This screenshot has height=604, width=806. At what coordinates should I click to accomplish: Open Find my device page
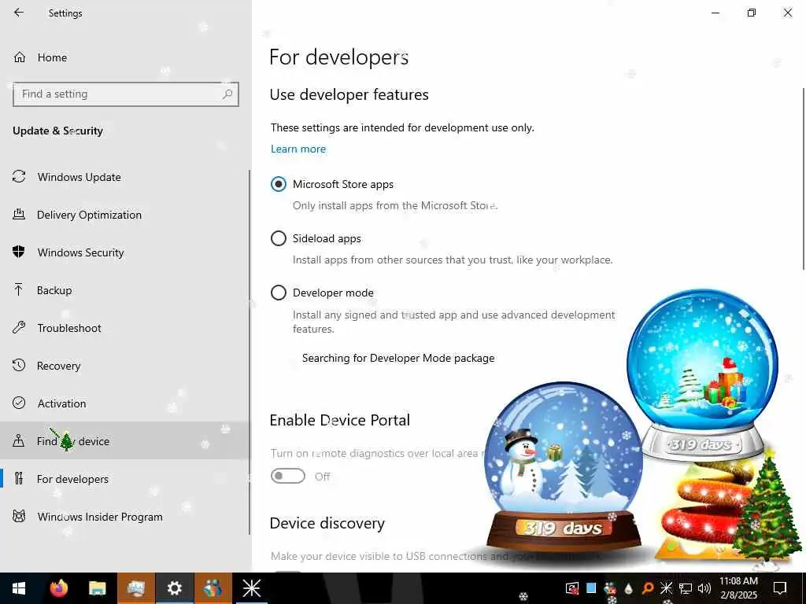(124, 440)
